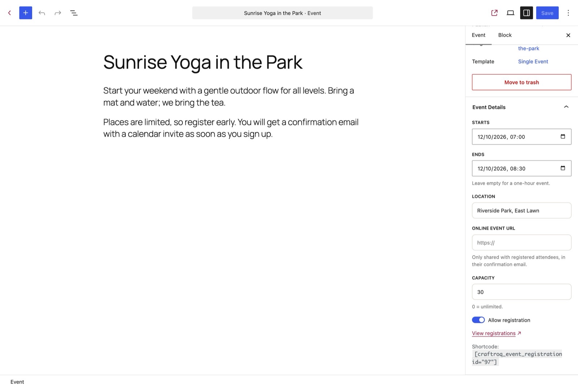Open the Single Event template link
The image size is (578, 388).
533,61
